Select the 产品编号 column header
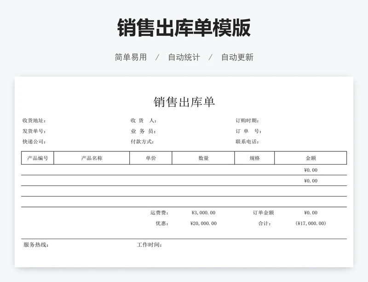 pos(38,158)
